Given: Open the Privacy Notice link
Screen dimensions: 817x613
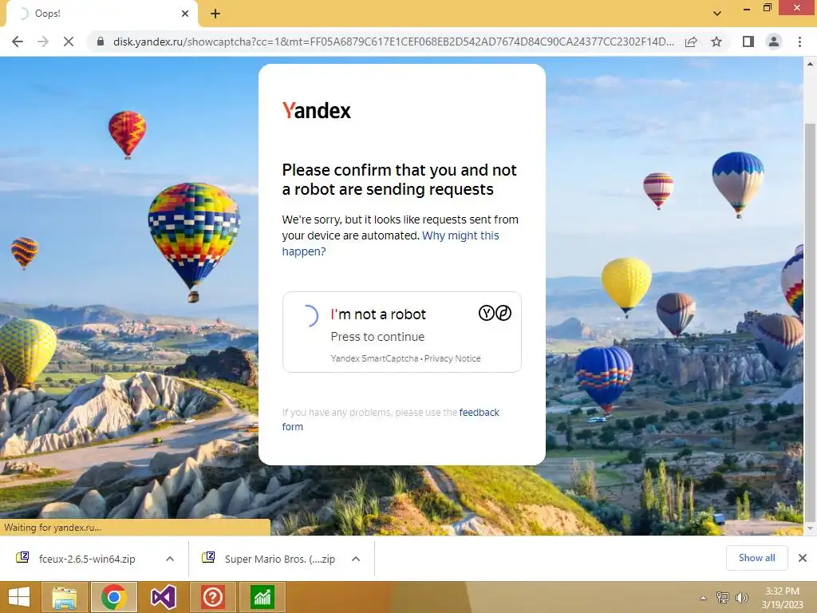Looking at the screenshot, I should click(x=452, y=358).
